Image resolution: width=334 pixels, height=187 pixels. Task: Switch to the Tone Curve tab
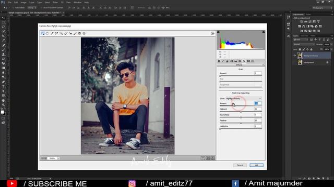[x=223, y=61]
